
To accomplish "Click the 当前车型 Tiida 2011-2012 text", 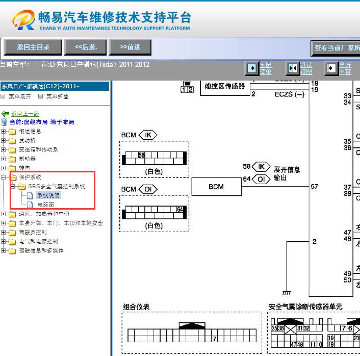I will 75,65.
